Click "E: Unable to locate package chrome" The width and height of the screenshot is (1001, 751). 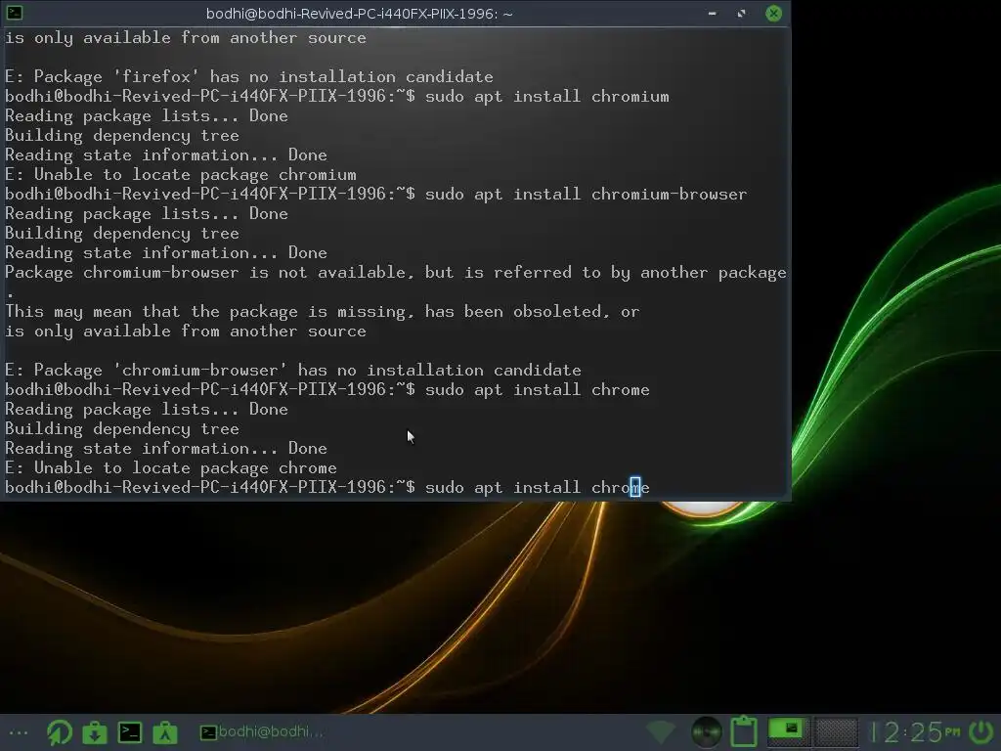(x=170, y=468)
